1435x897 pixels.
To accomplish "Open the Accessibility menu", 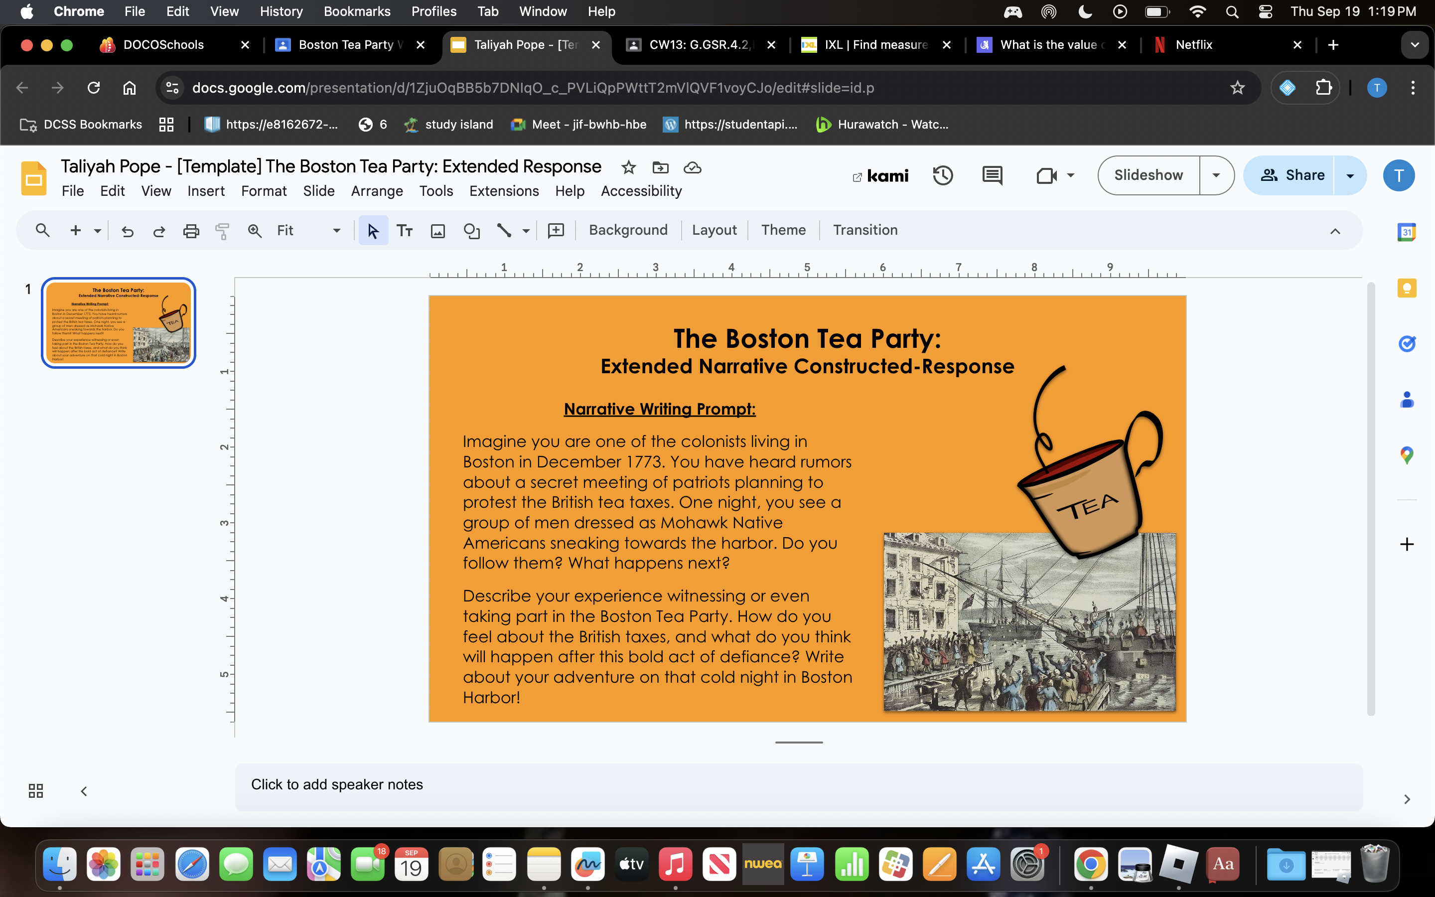I will pyautogui.click(x=642, y=191).
